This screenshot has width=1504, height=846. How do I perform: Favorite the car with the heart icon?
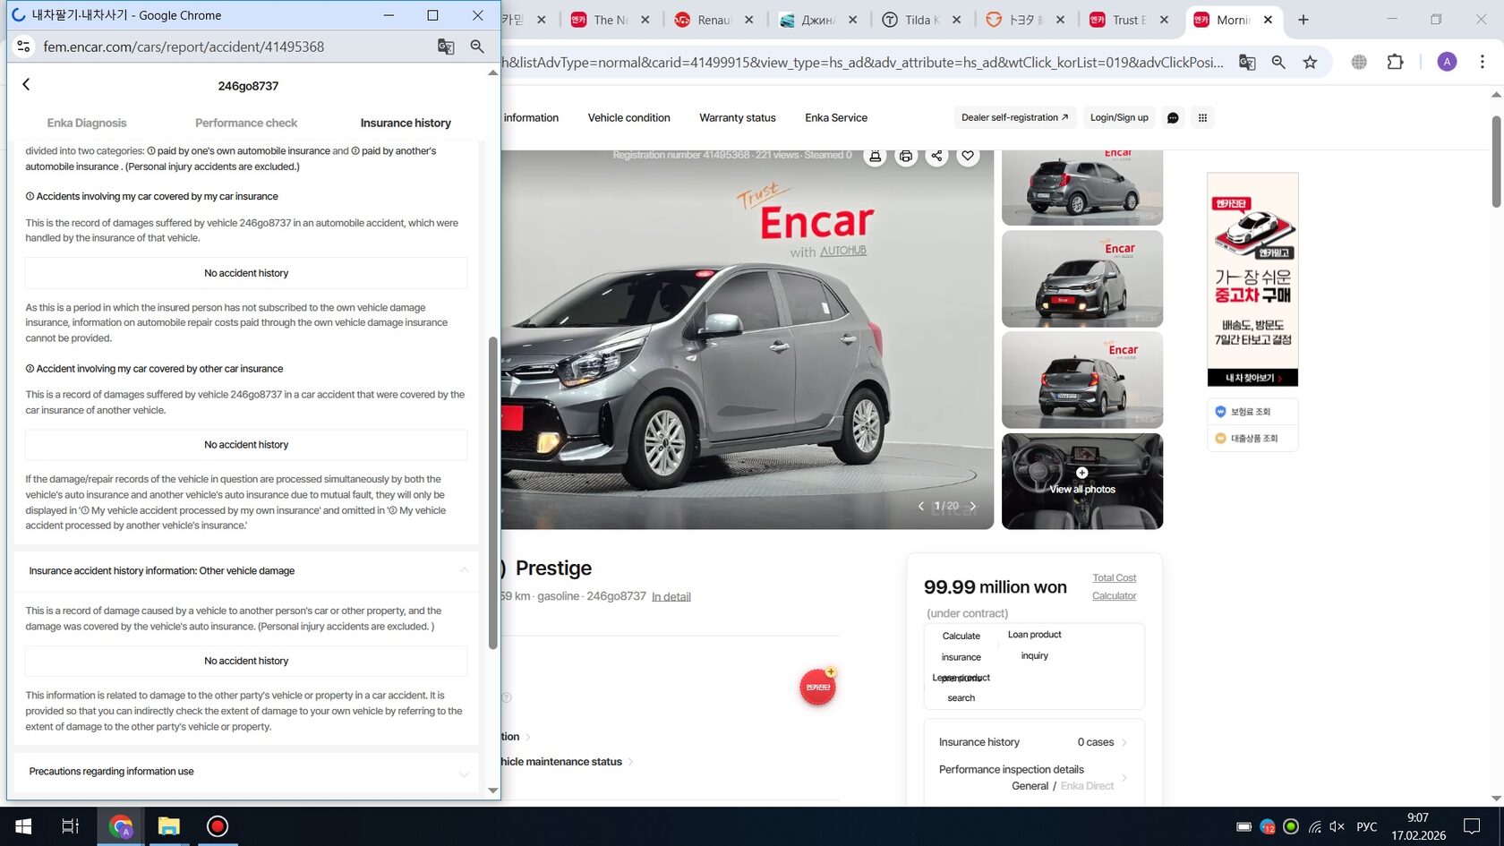[968, 156]
